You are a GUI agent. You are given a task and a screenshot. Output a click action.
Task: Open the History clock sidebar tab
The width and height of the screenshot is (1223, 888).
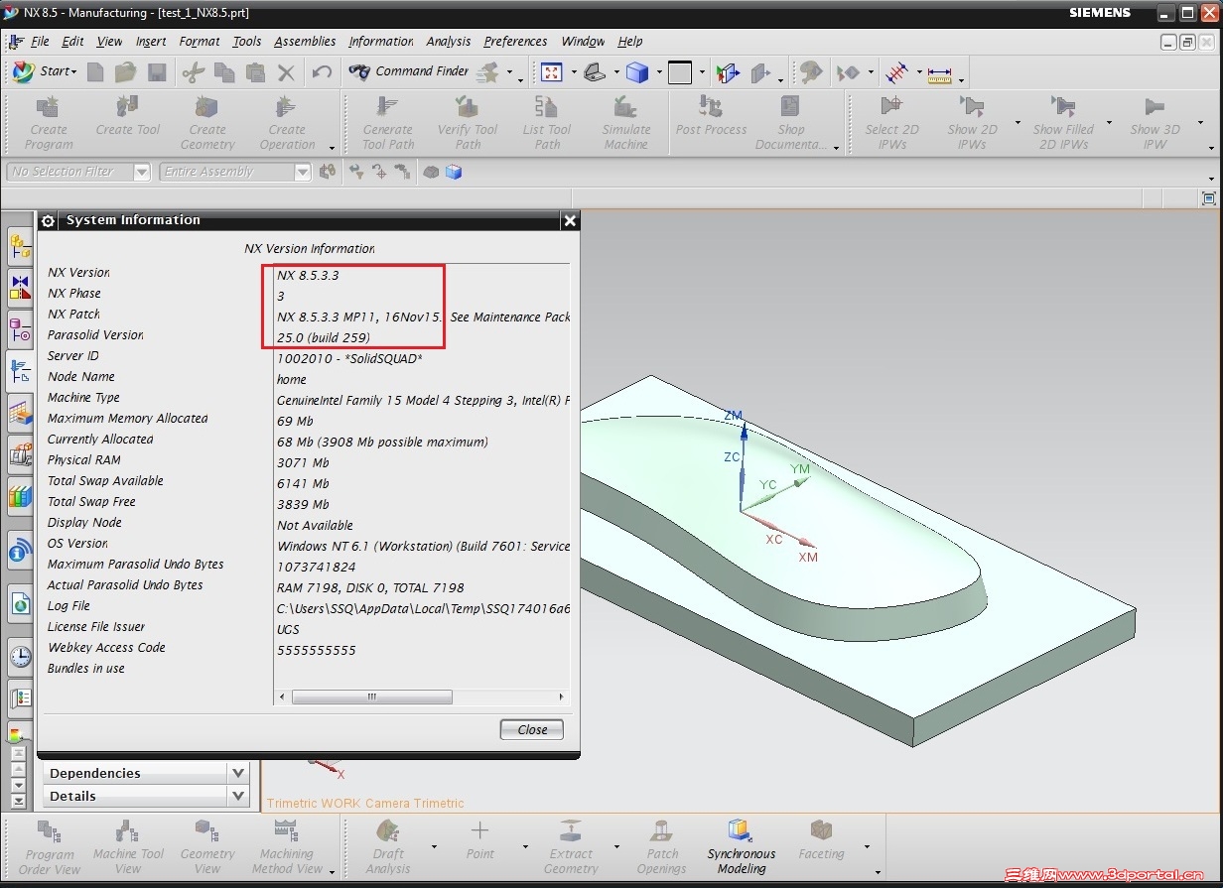pyautogui.click(x=20, y=655)
